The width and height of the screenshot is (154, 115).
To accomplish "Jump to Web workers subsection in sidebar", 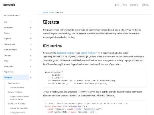I will [14, 83].
